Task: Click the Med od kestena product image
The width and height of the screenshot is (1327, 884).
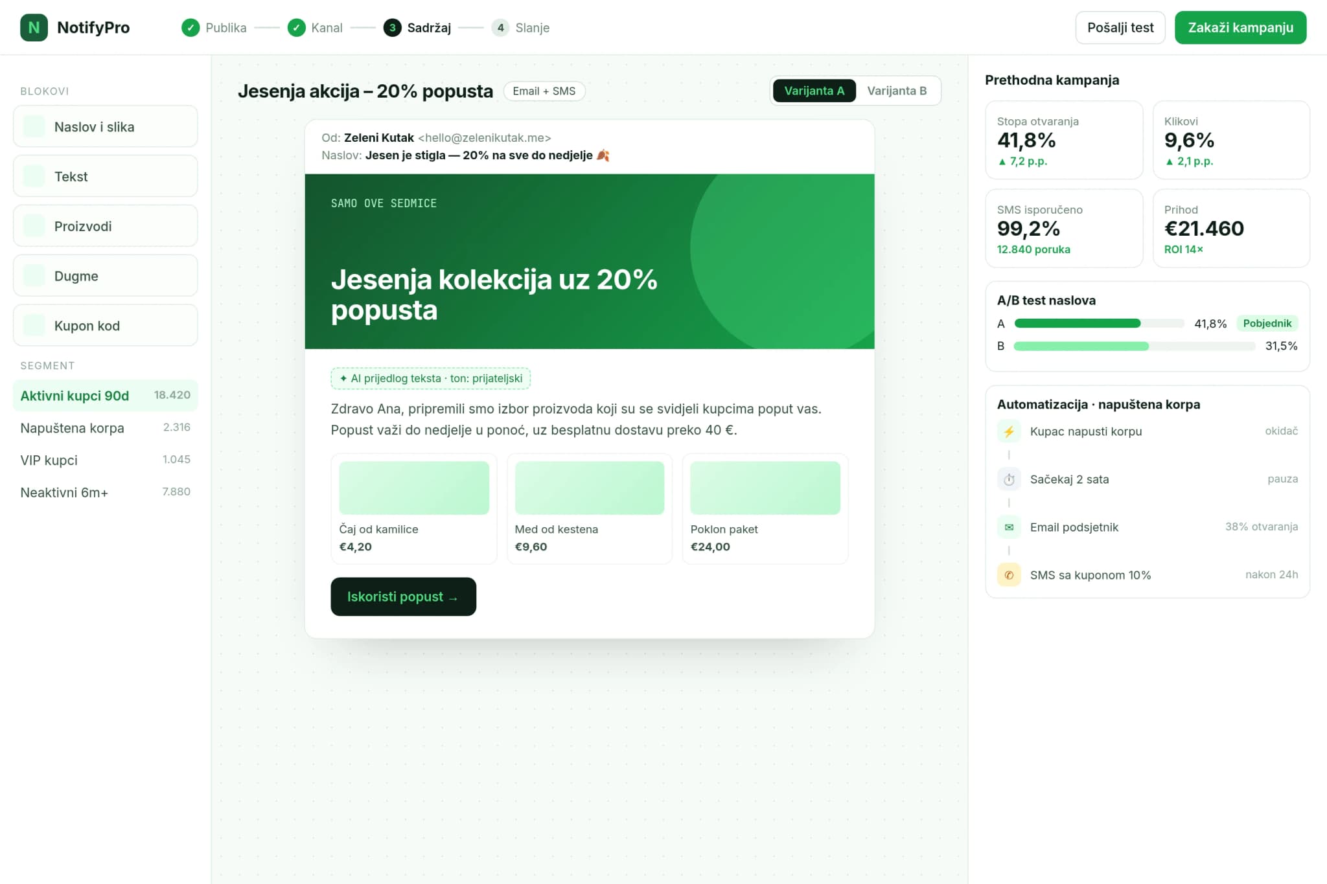Action: [590, 488]
